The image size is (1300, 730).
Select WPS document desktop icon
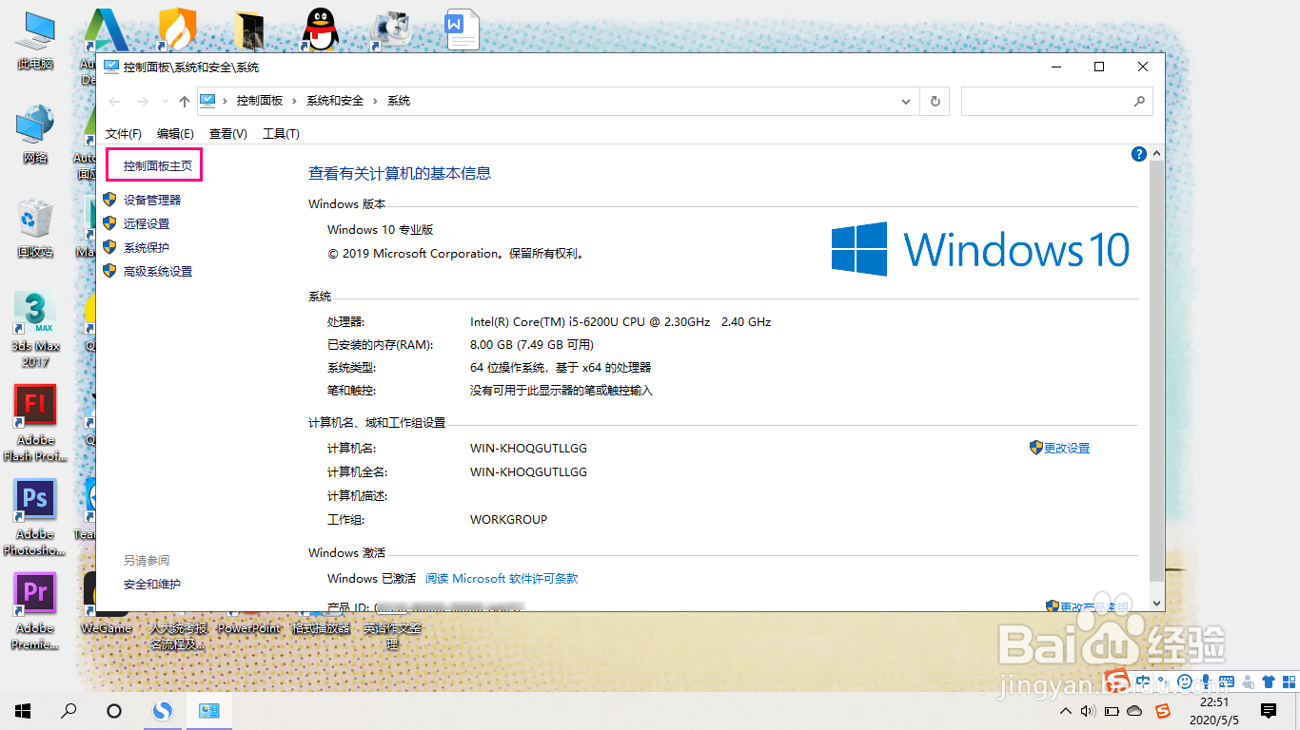463,29
